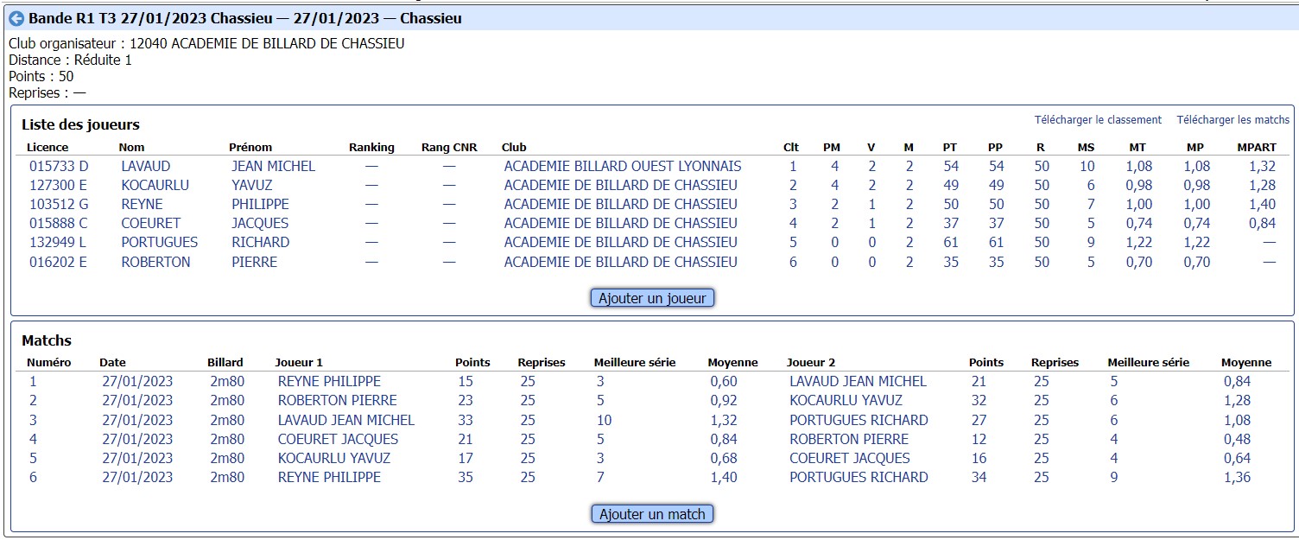Open the Télécharger les matchs link
Image resolution: width=1299 pixels, height=540 pixels.
(1233, 120)
